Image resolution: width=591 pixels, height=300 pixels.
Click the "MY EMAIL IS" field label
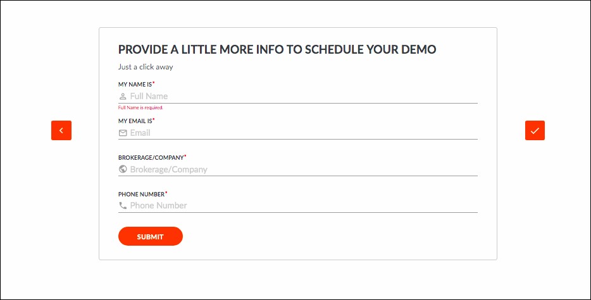135,121
